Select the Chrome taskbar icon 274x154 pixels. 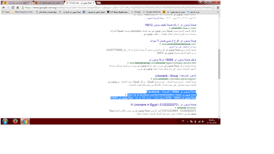coord(25,121)
